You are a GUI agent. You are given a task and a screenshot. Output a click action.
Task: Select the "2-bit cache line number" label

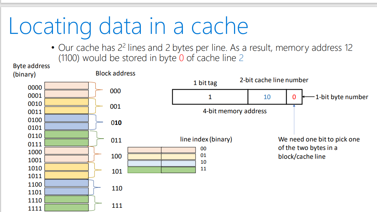[x=274, y=80]
